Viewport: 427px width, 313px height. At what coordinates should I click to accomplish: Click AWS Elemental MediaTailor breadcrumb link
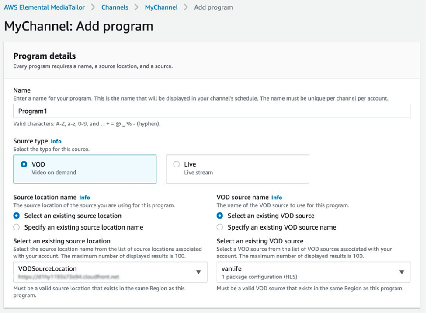(x=44, y=7)
